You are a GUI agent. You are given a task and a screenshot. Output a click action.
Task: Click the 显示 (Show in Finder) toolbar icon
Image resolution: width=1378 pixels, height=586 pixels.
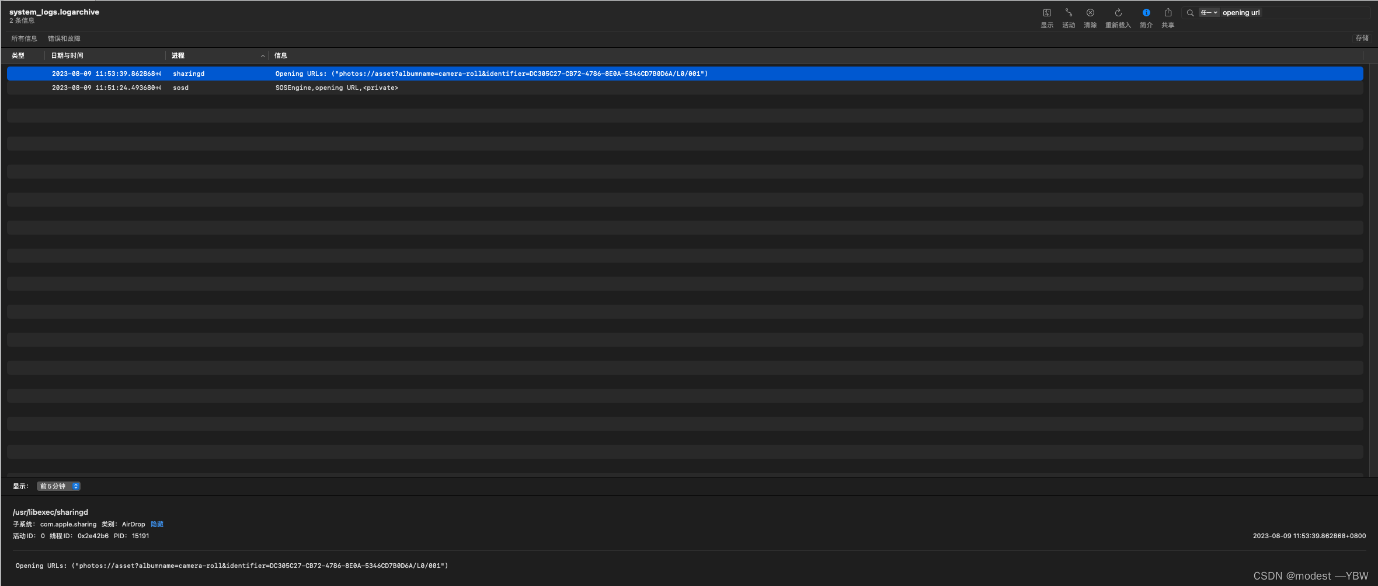click(1047, 13)
